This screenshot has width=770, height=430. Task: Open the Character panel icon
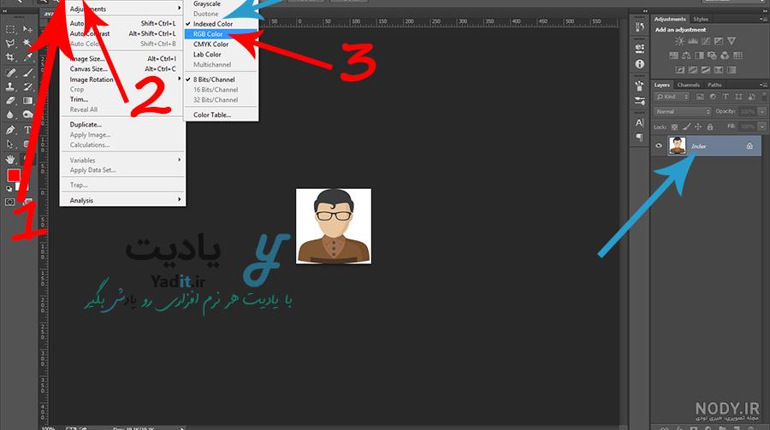tap(639, 122)
